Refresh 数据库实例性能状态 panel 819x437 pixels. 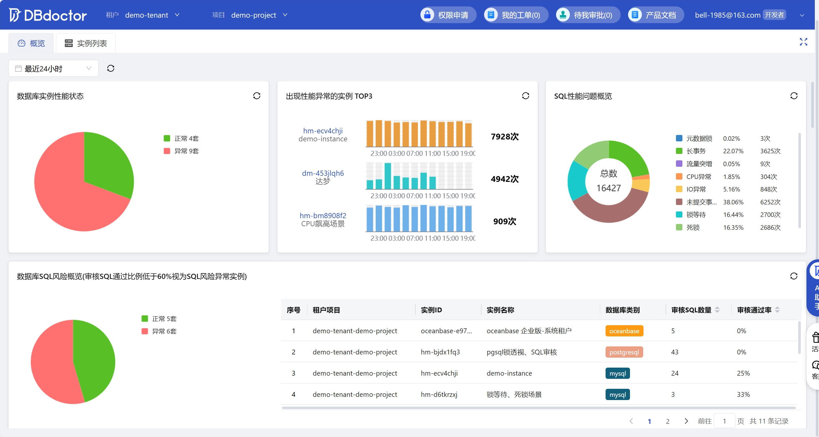point(256,96)
